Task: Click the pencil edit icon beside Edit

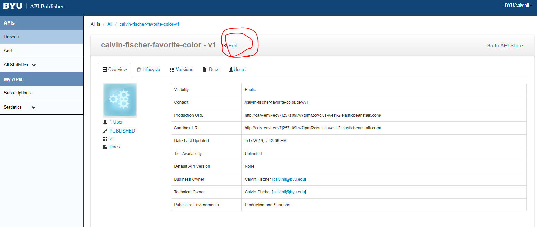Action: pos(224,45)
